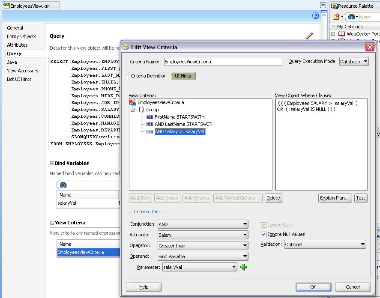Select the FirstName STARTSWITH tree item
This screenshot has width=380, height=298.
pos(180,117)
